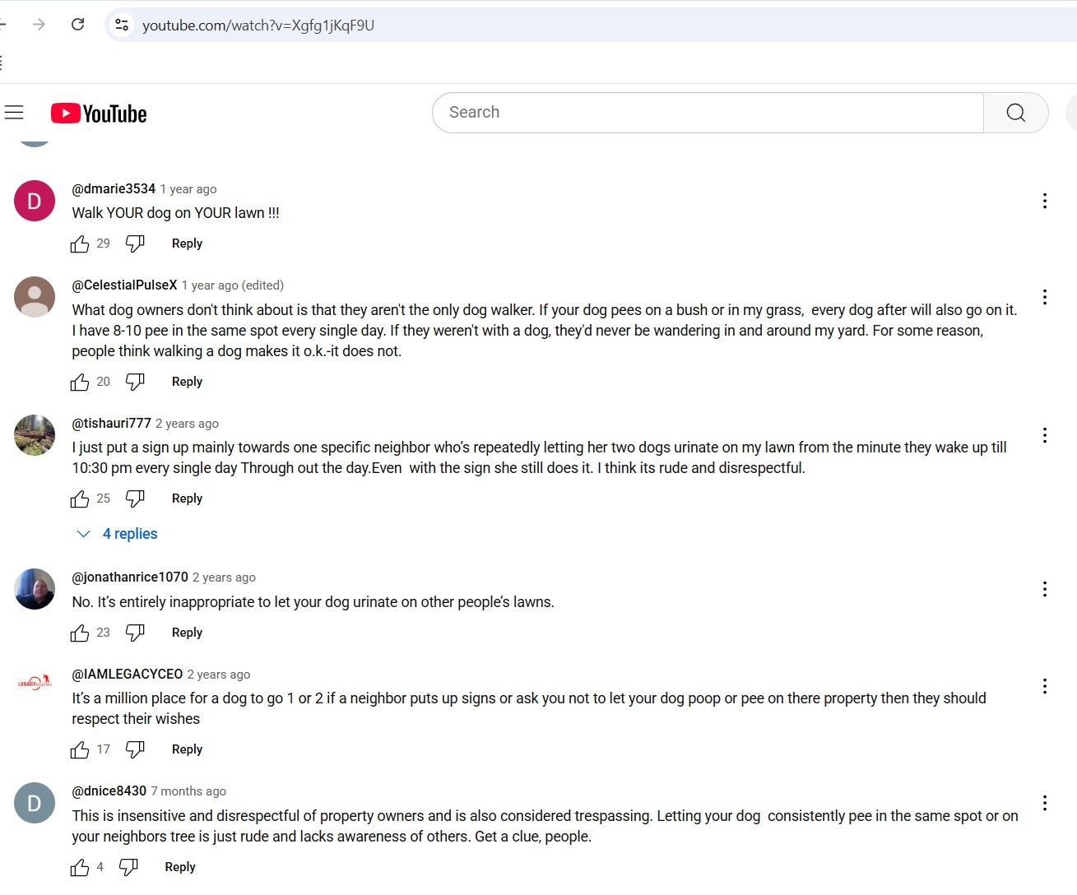Viewport: 1077px width, 895px height.
Task: Open @jonathanrice1070's profile avatar
Action: (35, 589)
